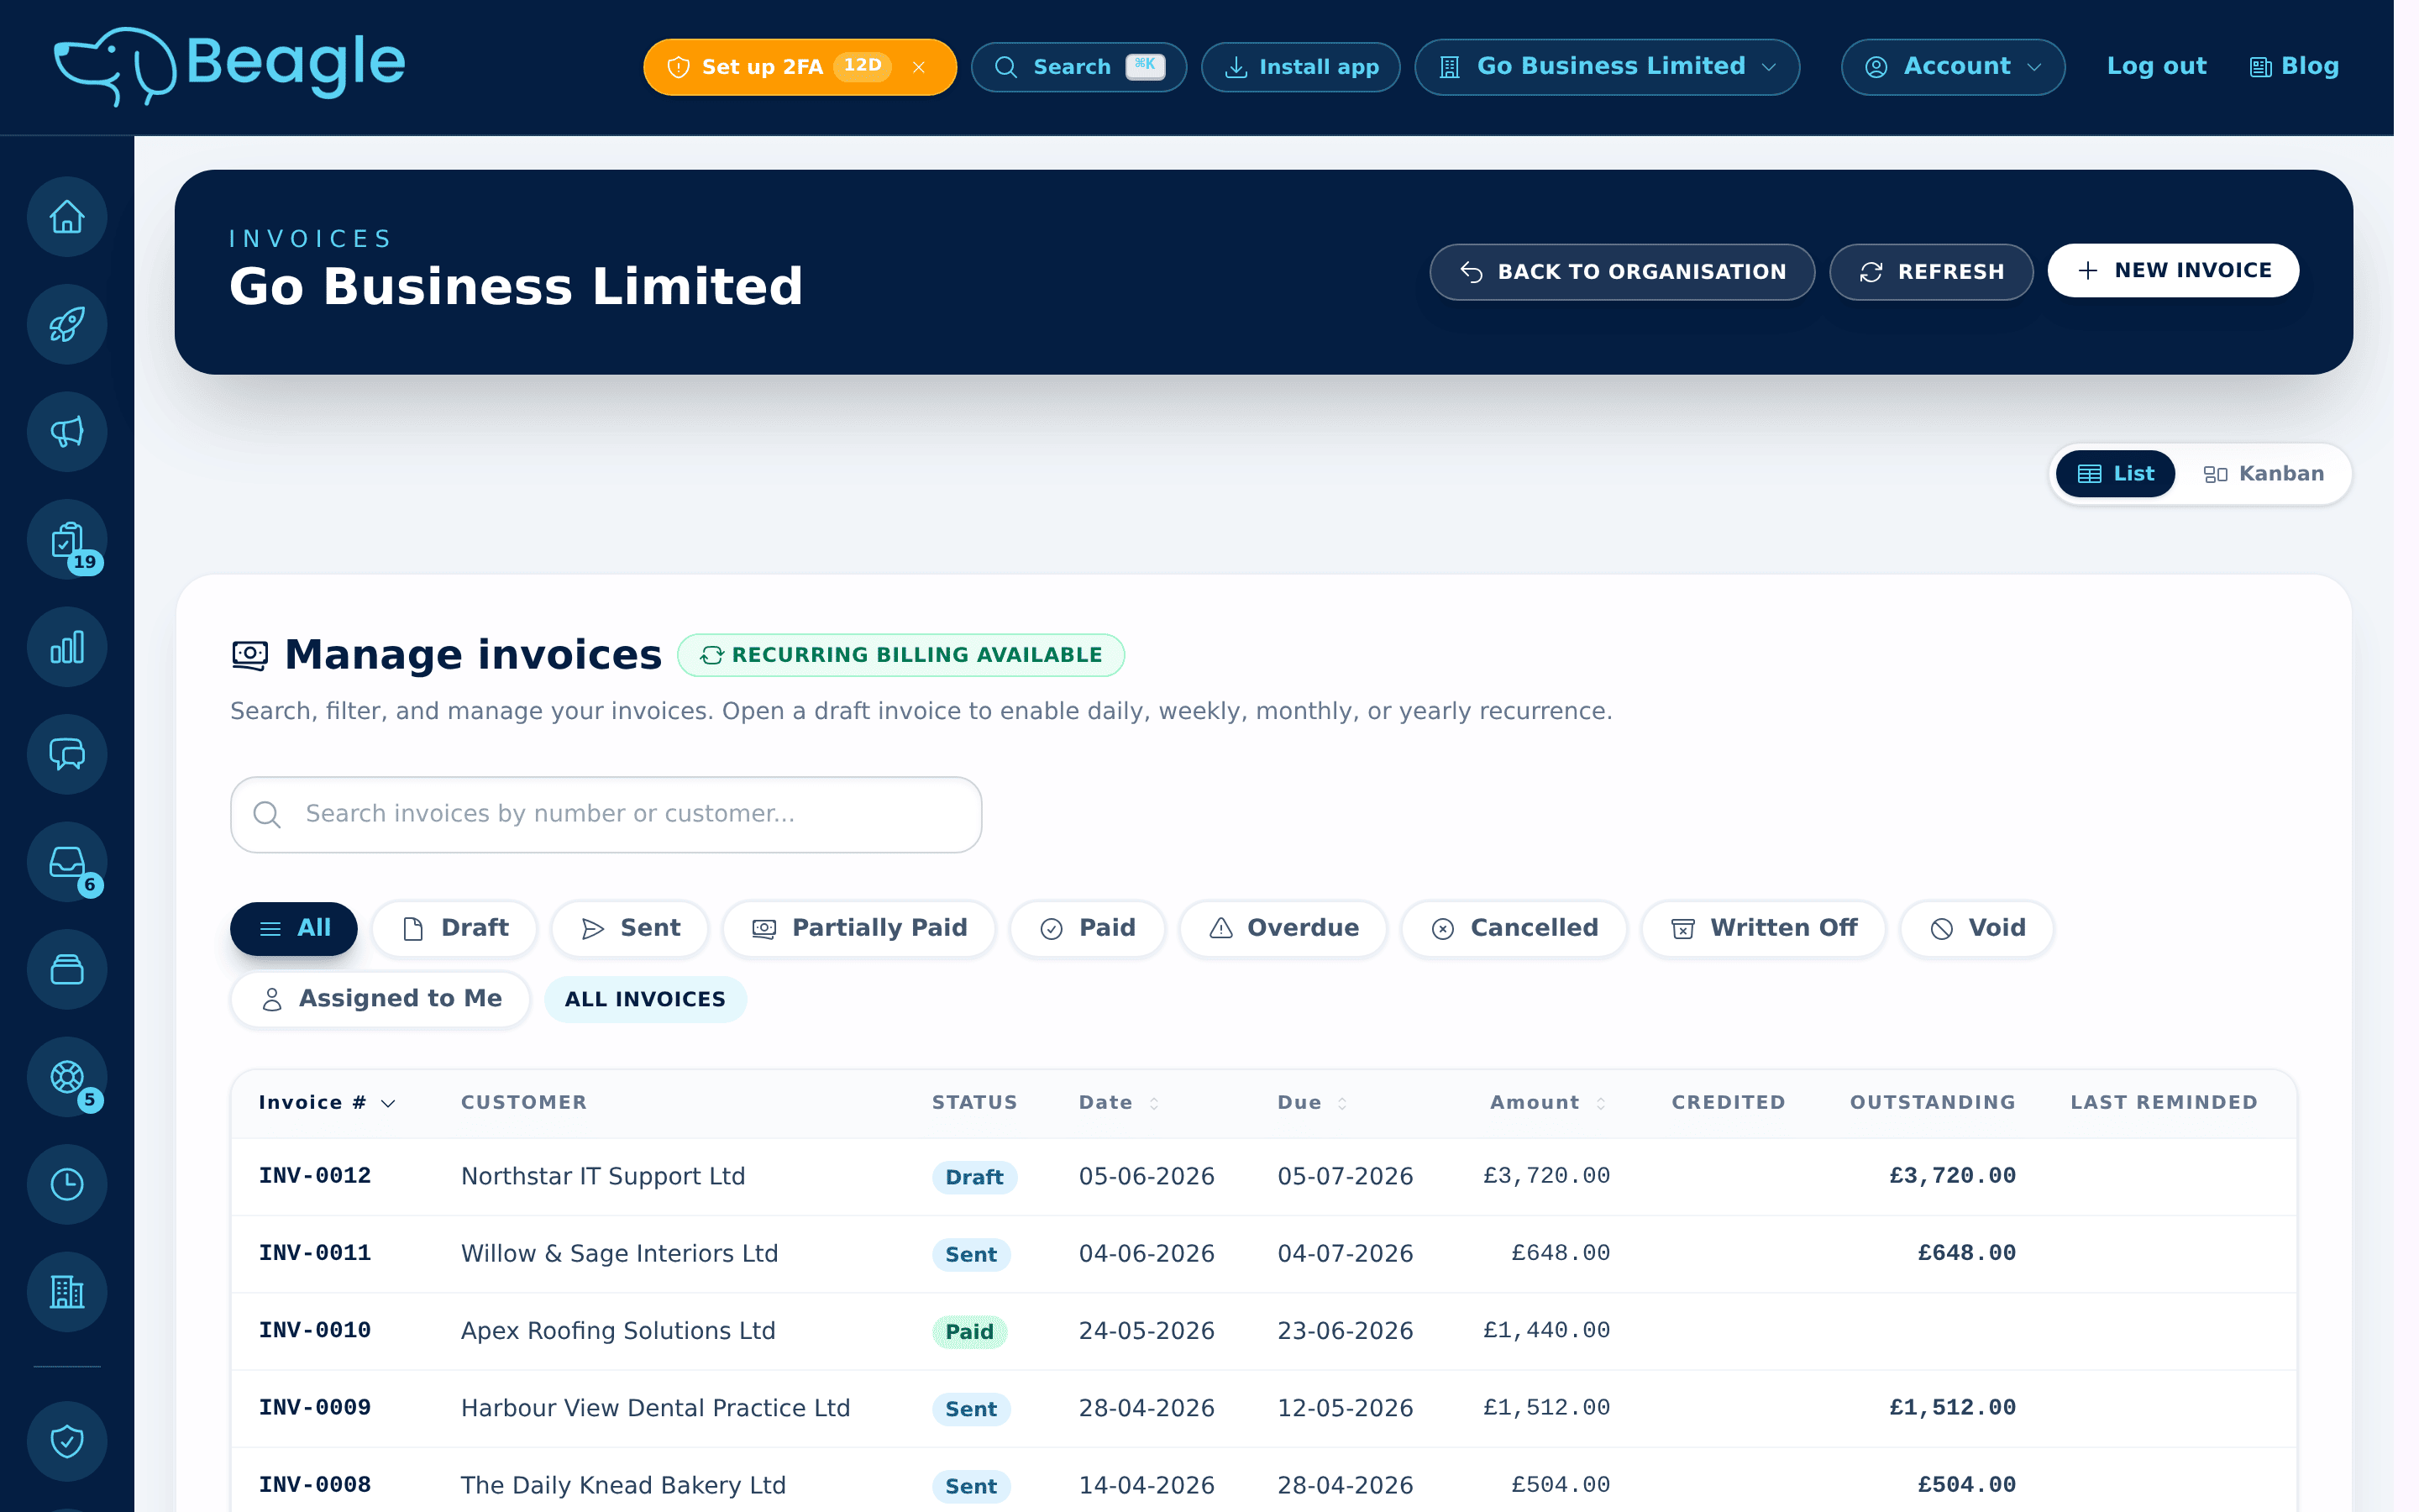This screenshot has width=2419, height=1512.
Task: Click customer Northstar IT Support Ltd
Action: click(603, 1176)
